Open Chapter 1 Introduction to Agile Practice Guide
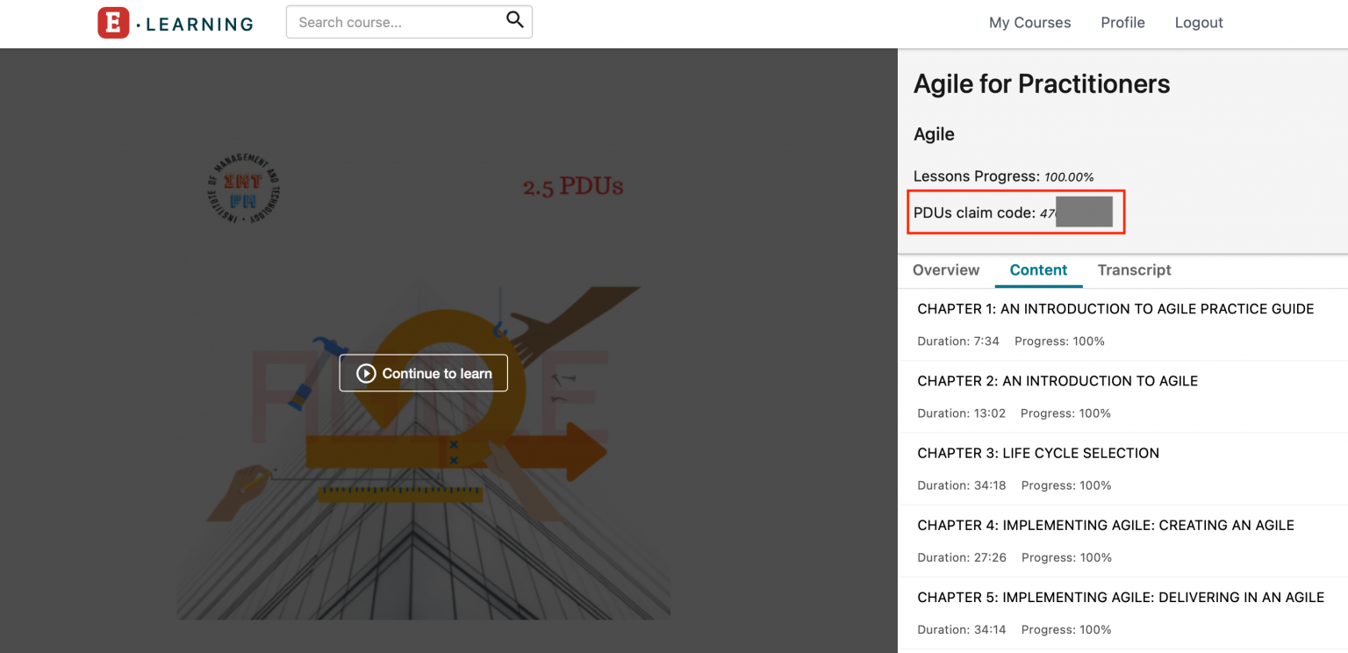Viewport: 1348px width, 653px height. point(1115,309)
